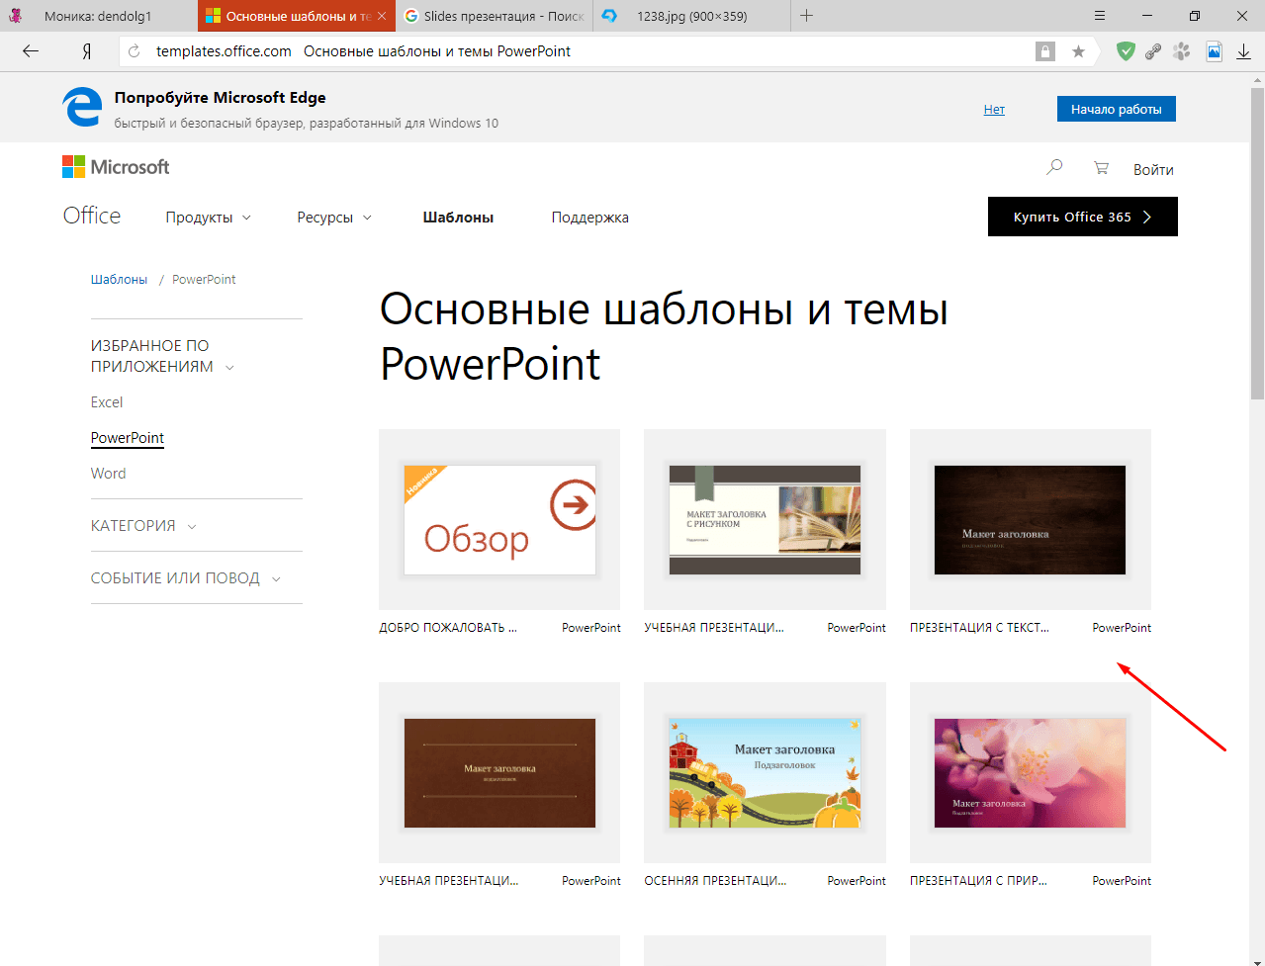Open the brown Макет заголовка template thumbnail
Screen dimensions: 1265x966
[x=499, y=773]
